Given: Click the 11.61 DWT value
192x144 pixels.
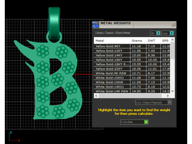Looking at the screenshot, I should (x=152, y=69).
